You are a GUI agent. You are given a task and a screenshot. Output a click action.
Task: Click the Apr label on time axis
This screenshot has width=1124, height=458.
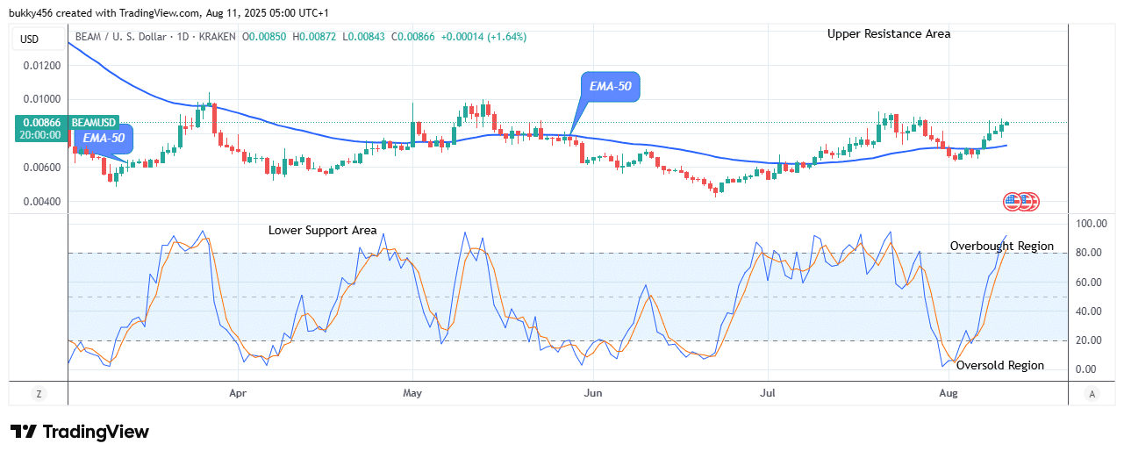point(238,395)
